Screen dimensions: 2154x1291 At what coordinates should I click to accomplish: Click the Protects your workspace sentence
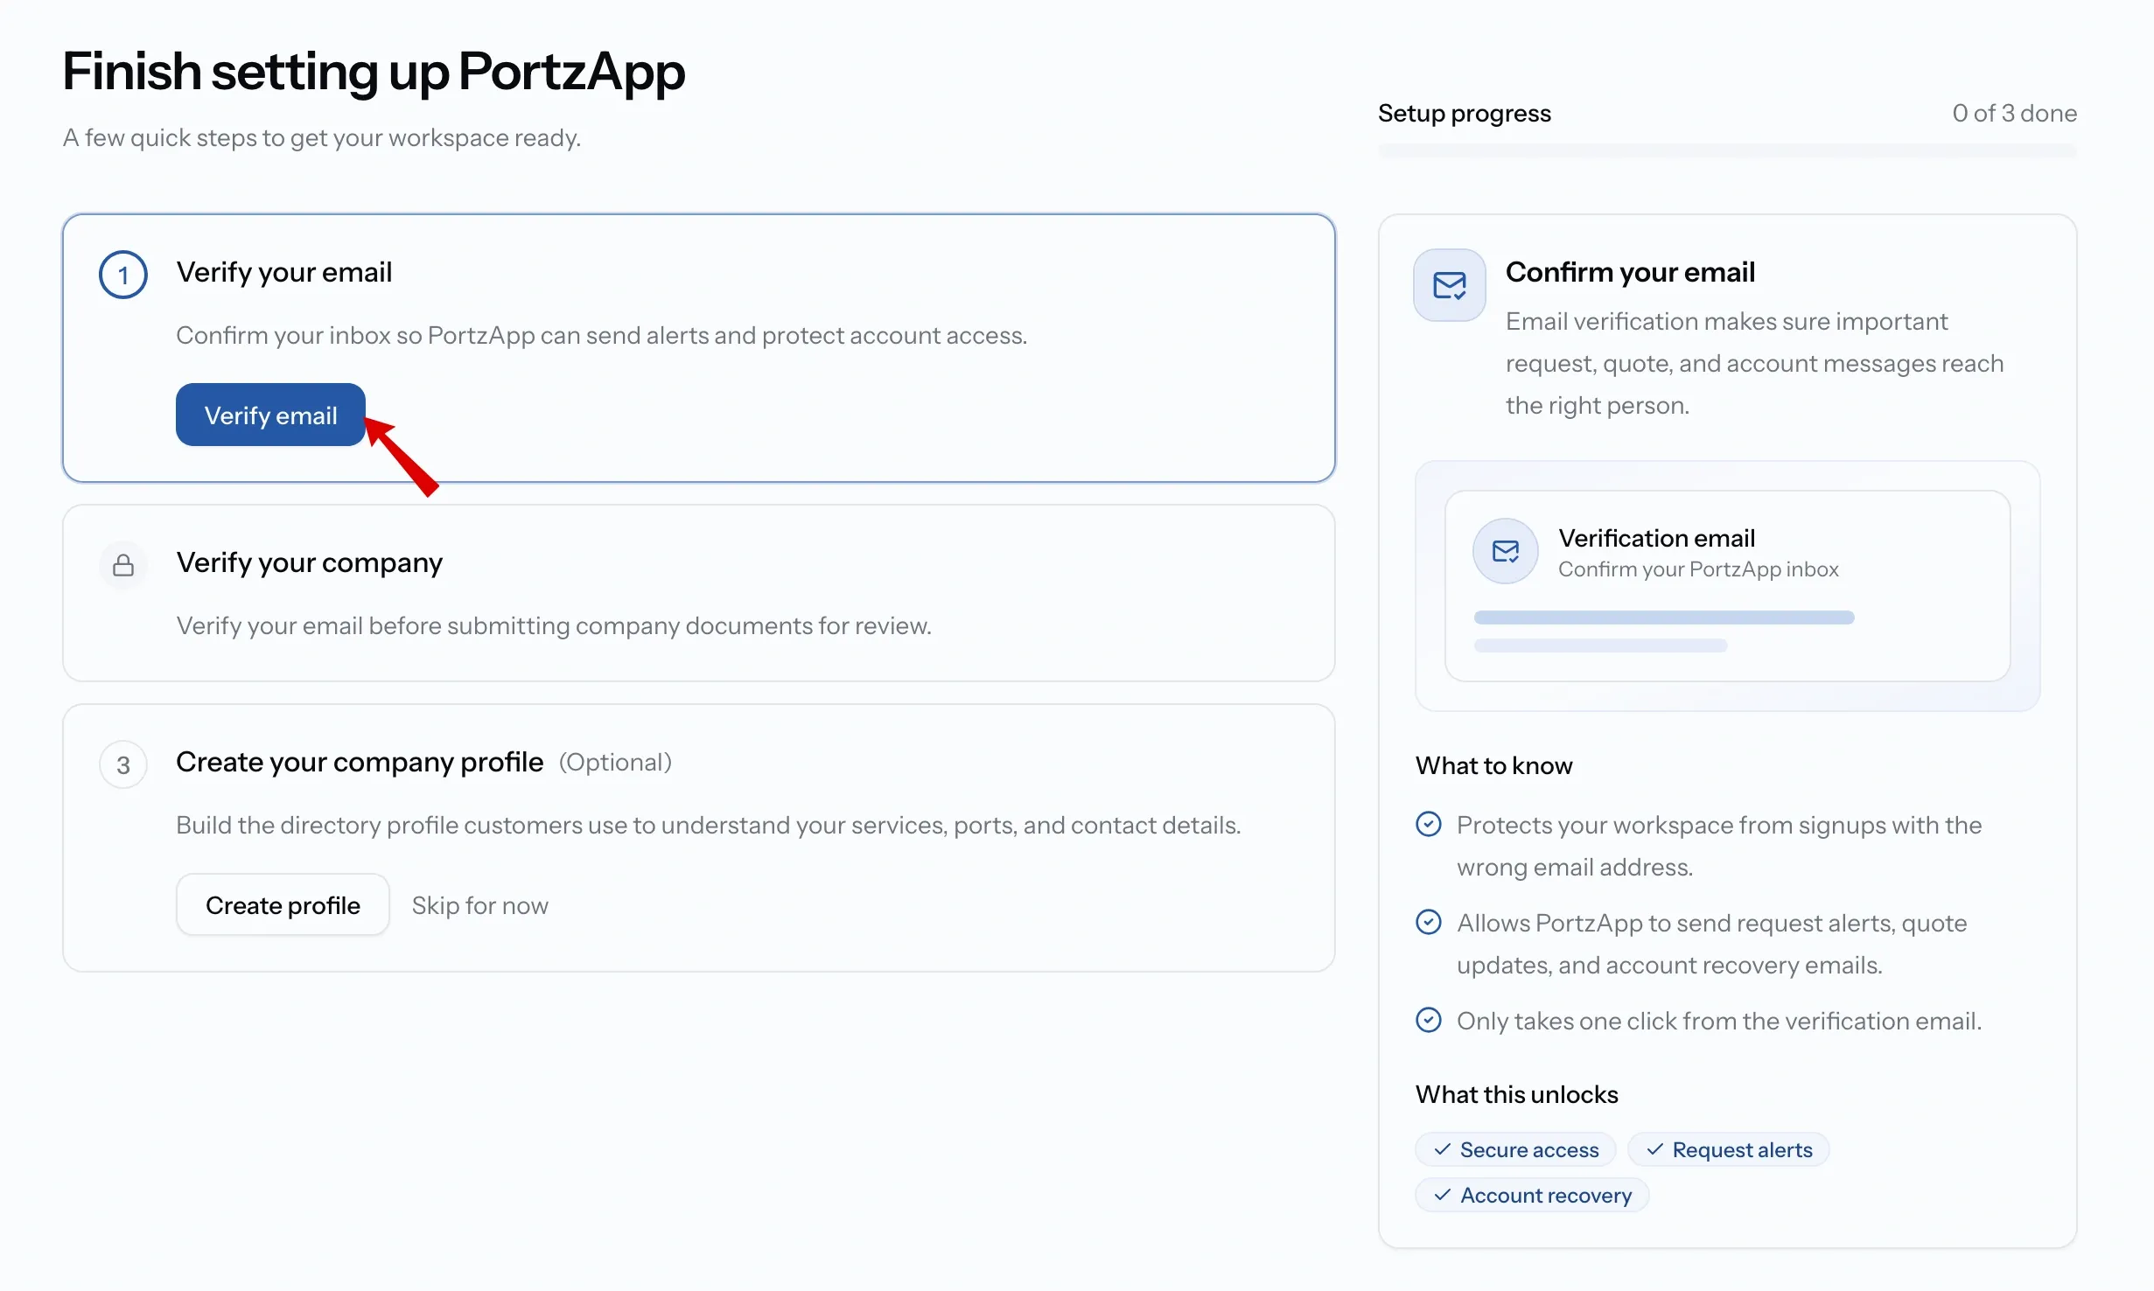point(1719,846)
